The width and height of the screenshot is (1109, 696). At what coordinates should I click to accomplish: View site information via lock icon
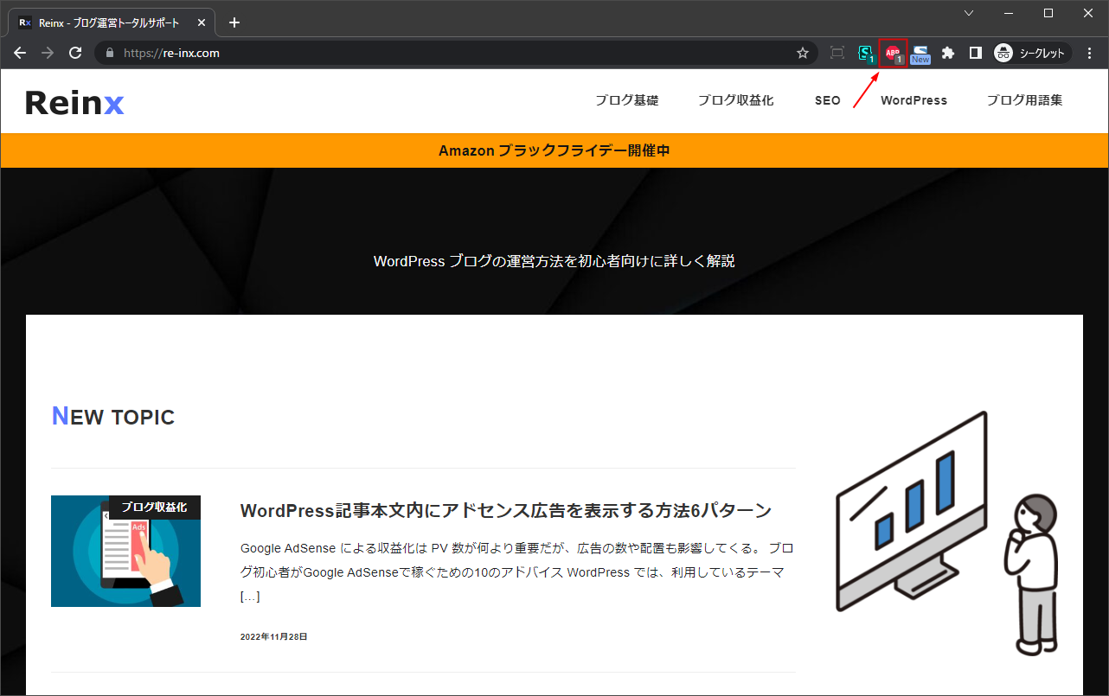click(109, 54)
